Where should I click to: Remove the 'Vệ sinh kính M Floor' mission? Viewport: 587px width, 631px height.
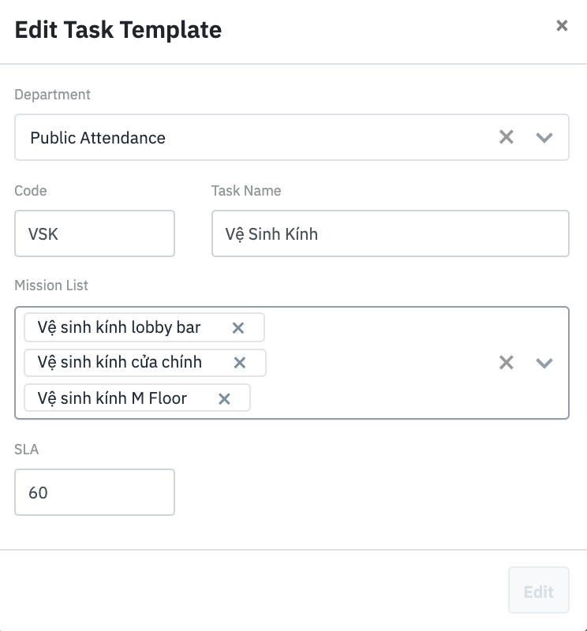[224, 398]
